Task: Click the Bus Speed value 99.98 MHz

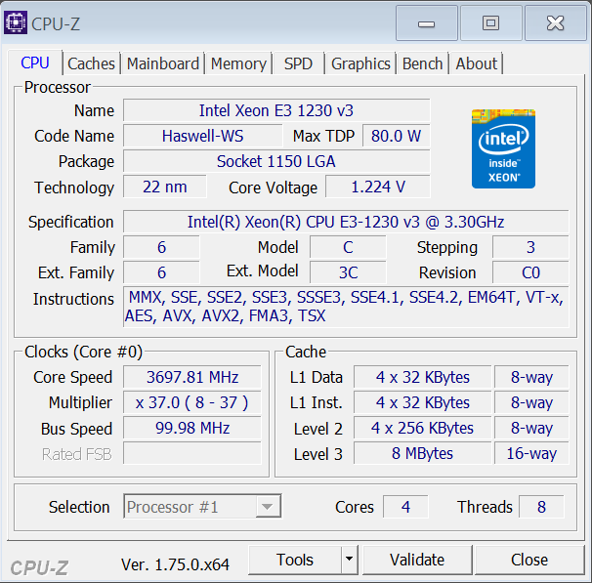Action: point(192,428)
